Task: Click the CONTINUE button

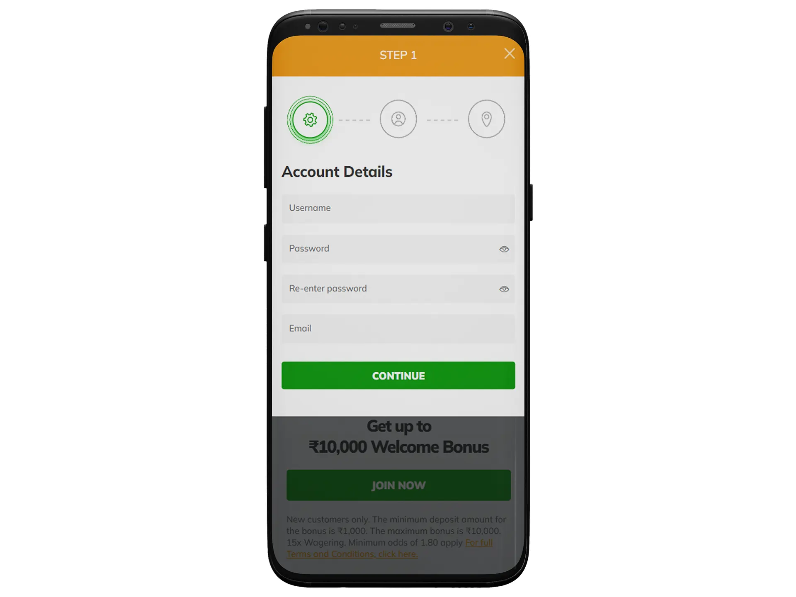Action: point(398,375)
